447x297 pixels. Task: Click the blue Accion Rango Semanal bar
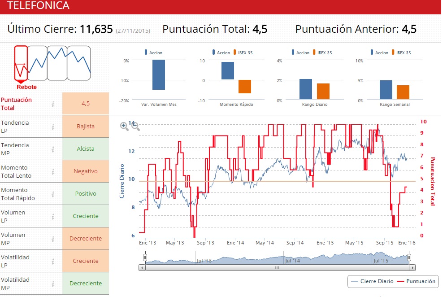[386, 90]
